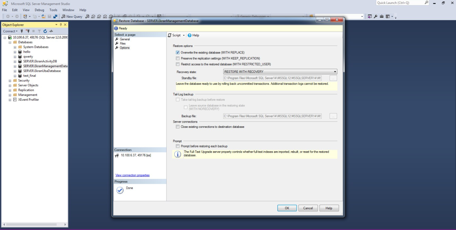The height and width of the screenshot is (230, 456).
Task: Select SERVER.EkranUbaDatabase in the tree
Action: pyautogui.click(x=42, y=71)
